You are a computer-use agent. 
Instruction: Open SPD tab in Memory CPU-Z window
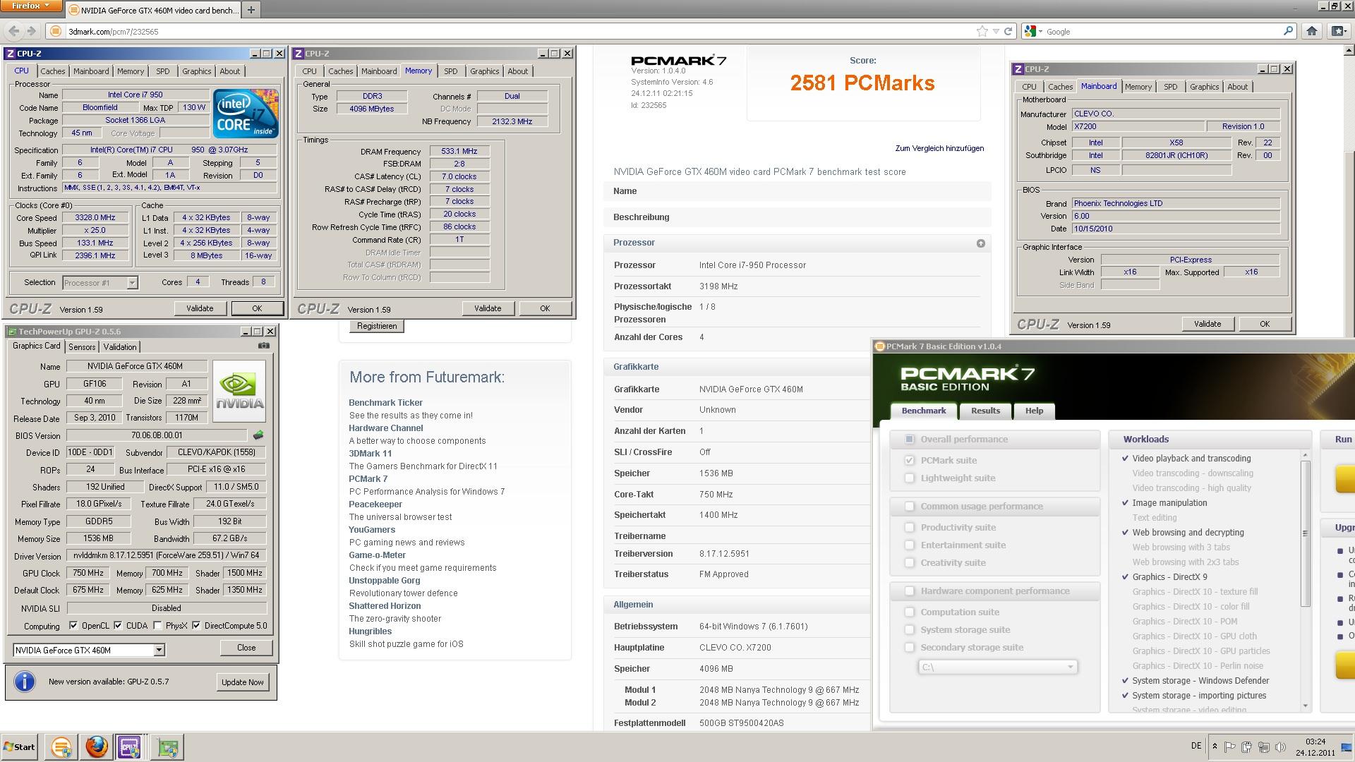point(451,71)
